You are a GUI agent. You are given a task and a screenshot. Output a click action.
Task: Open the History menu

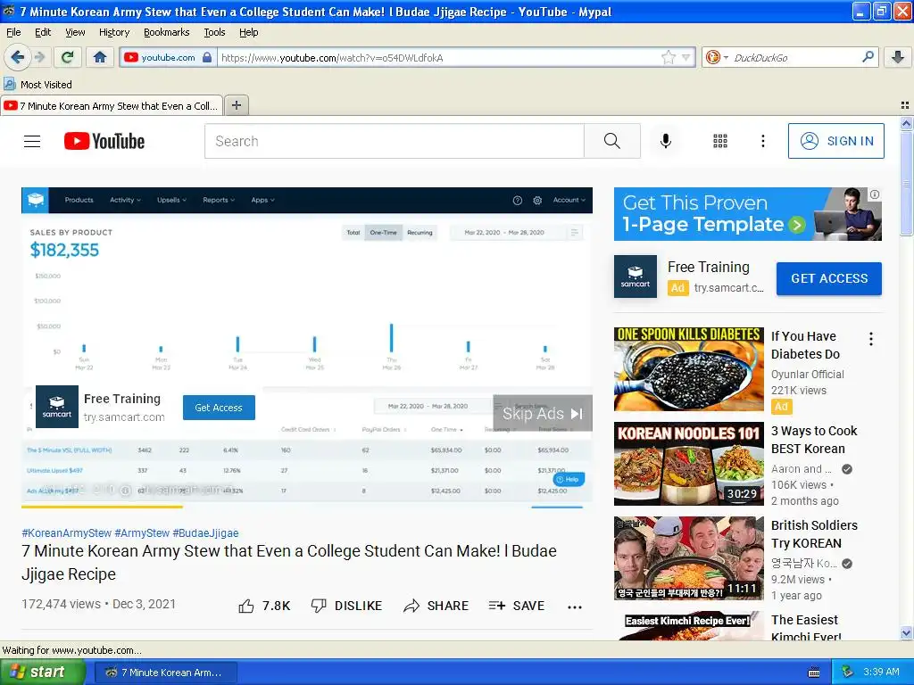point(113,32)
